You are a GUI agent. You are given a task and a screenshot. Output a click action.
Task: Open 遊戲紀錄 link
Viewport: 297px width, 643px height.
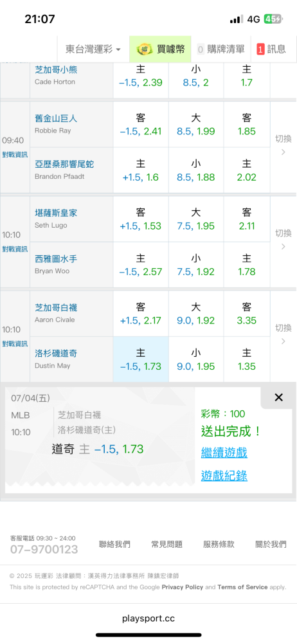tap(224, 476)
